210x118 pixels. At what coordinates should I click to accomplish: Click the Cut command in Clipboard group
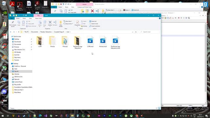click(x=28, y=21)
